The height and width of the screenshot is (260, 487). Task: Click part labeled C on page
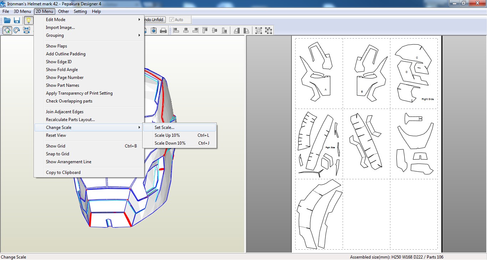[417, 57]
